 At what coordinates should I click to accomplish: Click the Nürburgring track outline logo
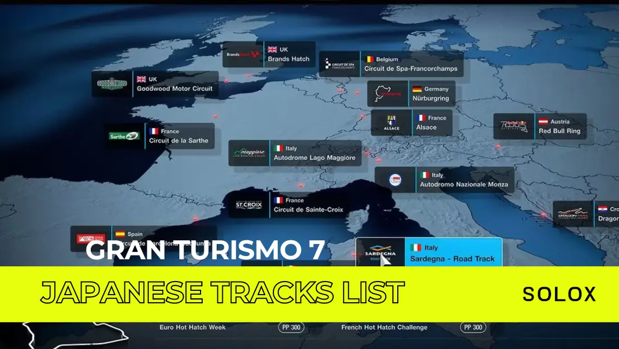coord(387,94)
